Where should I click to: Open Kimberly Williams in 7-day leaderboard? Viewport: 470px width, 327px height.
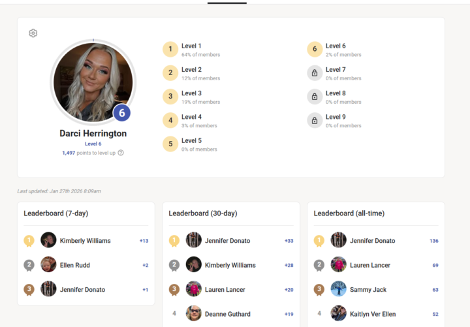(85, 241)
